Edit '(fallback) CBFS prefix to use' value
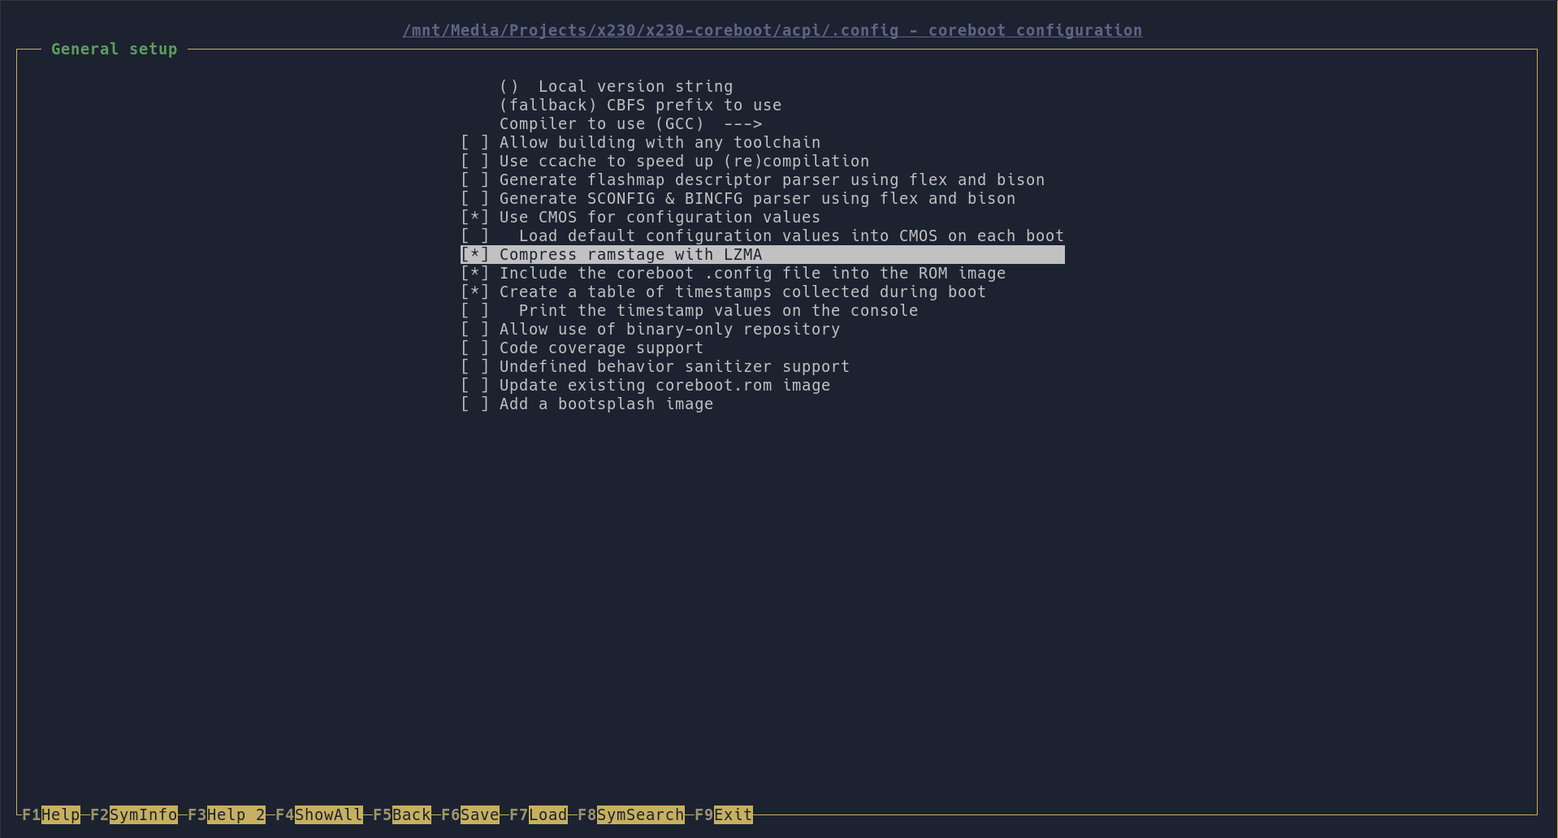The image size is (1558, 838). 640,106
